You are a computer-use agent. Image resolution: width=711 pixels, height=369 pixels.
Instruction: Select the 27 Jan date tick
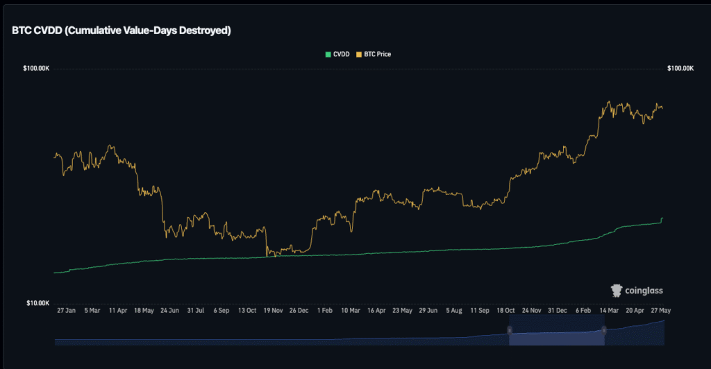click(67, 311)
